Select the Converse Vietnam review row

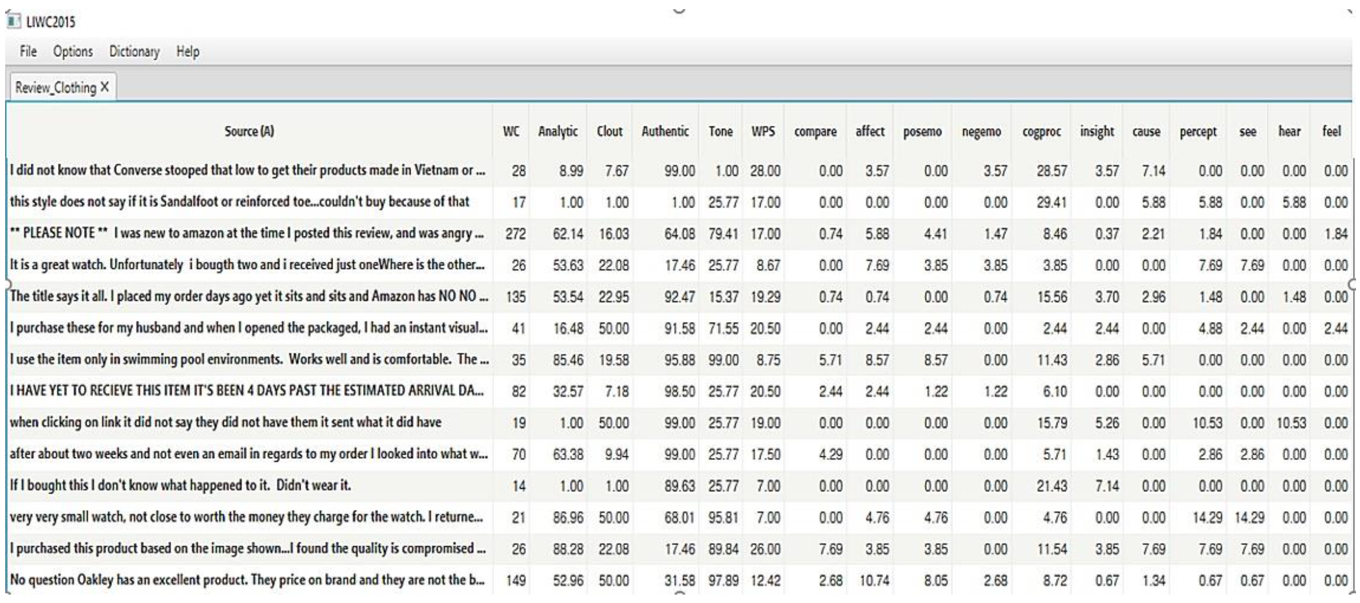pyautogui.click(x=247, y=170)
